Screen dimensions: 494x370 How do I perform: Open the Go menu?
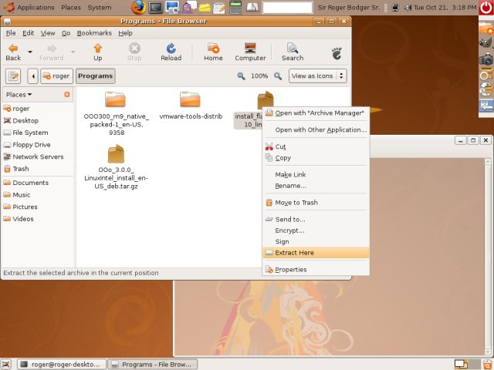[66, 33]
